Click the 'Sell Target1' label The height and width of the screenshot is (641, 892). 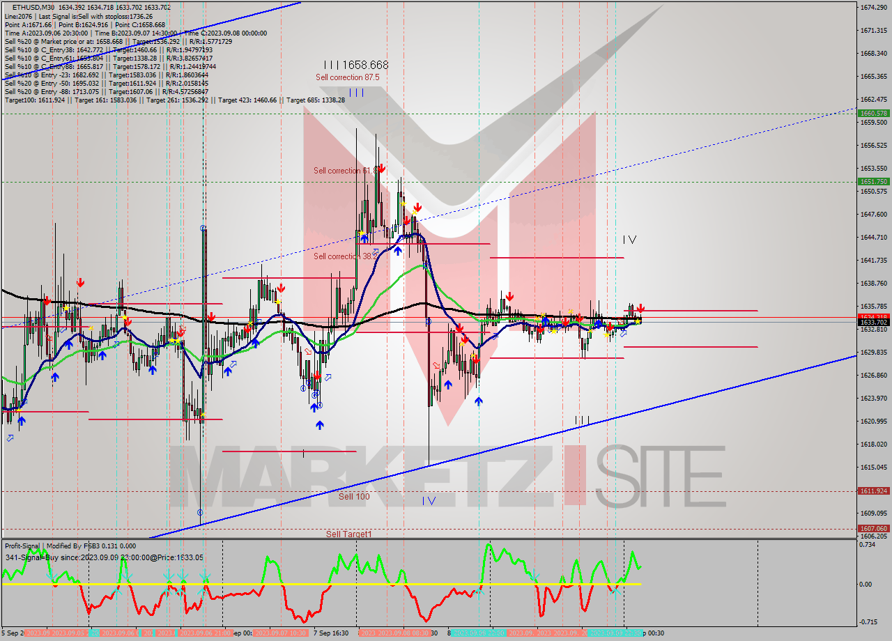click(x=349, y=534)
